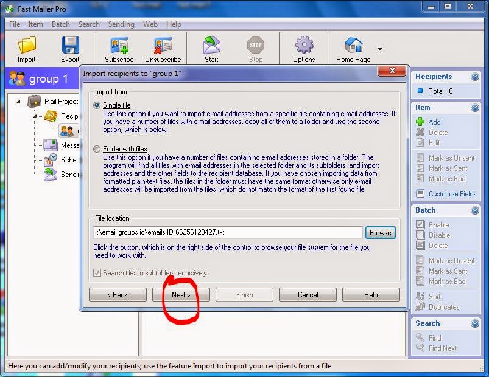Click the Item panel help icon
The image size is (489, 377).
pyautogui.click(x=474, y=108)
